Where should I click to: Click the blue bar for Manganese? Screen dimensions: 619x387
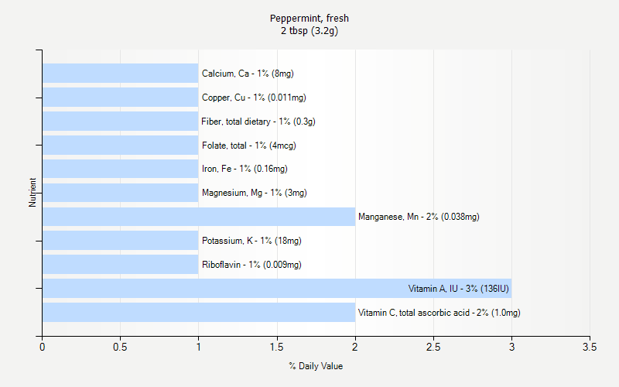[199, 217]
